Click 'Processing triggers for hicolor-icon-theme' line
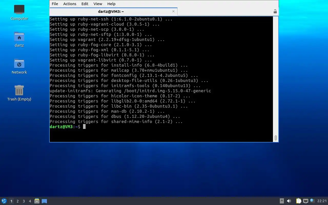 (120, 96)
